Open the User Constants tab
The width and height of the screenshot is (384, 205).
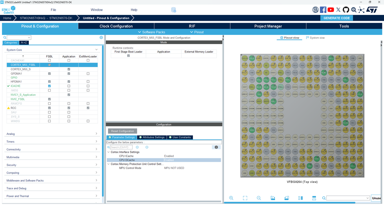(180, 138)
